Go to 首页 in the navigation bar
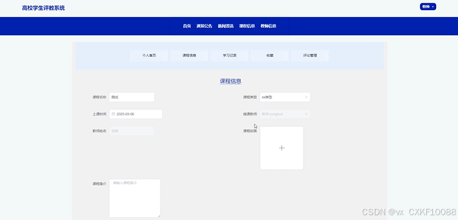 [x=187, y=26]
